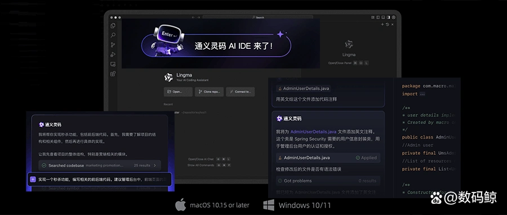Click the Open... folder button
The image size is (507, 215).
(x=178, y=92)
